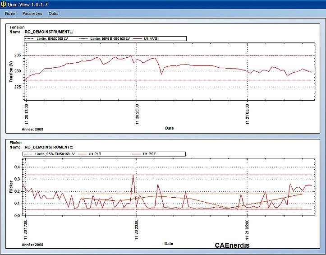Click 'Limite, 95% EN50160 LV' legend in Flicker chart
This screenshot has width=326, height=255.
click(x=49, y=154)
